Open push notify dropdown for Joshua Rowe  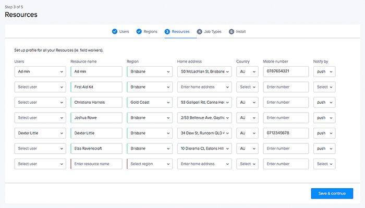(324, 117)
